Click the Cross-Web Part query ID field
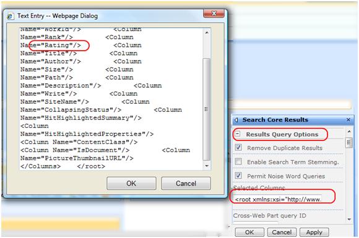 tap(256, 222)
